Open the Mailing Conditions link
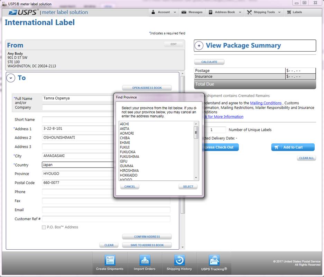Viewport: 324px width, 277px height. [266, 103]
